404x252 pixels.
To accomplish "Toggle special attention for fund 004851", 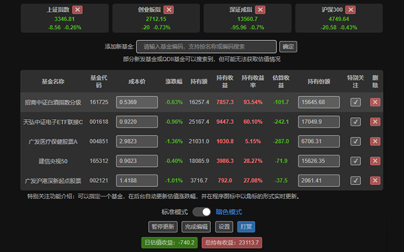I will point(355,141).
